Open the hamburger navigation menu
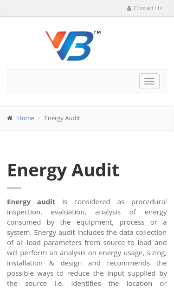Image resolution: width=174 pixels, height=291 pixels. pyautogui.click(x=149, y=81)
